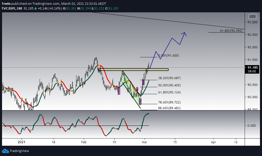
Task: Click the 12 date label after Apr
Action: point(236,142)
